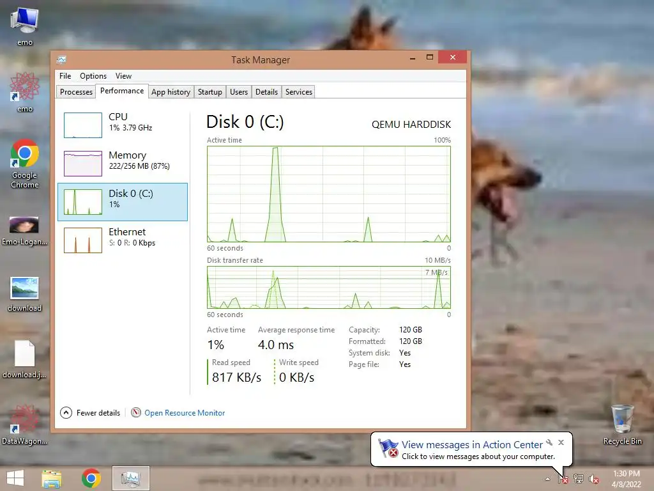Click the taskbar clock showing 1:30 PM
The width and height of the screenshot is (654, 491).
pos(626,479)
